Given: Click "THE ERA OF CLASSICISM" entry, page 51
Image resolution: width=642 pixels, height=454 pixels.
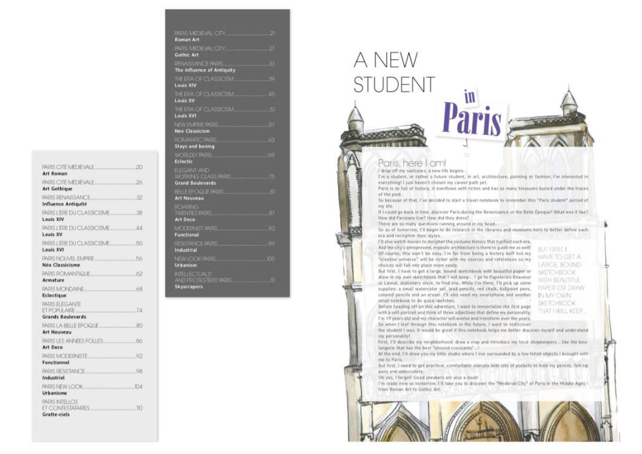Looking at the screenshot, I should point(225,109).
